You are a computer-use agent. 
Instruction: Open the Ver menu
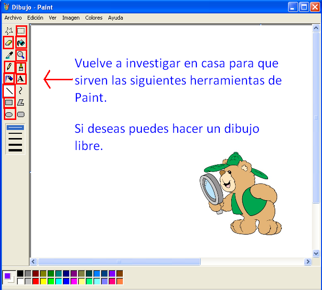pos(53,18)
